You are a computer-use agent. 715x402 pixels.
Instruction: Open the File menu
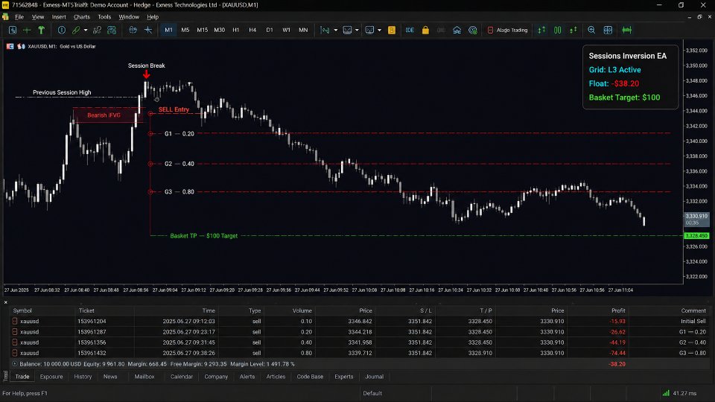point(19,17)
